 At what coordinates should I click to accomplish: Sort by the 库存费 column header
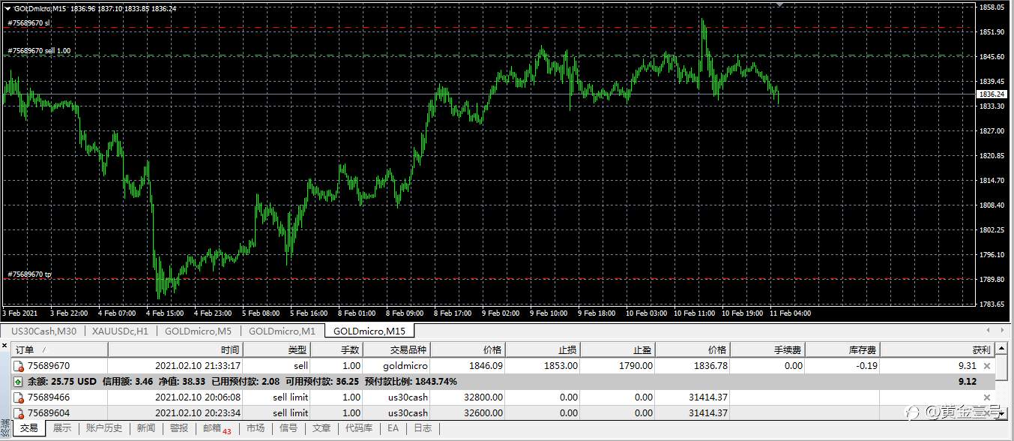pyautogui.click(x=842, y=350)
